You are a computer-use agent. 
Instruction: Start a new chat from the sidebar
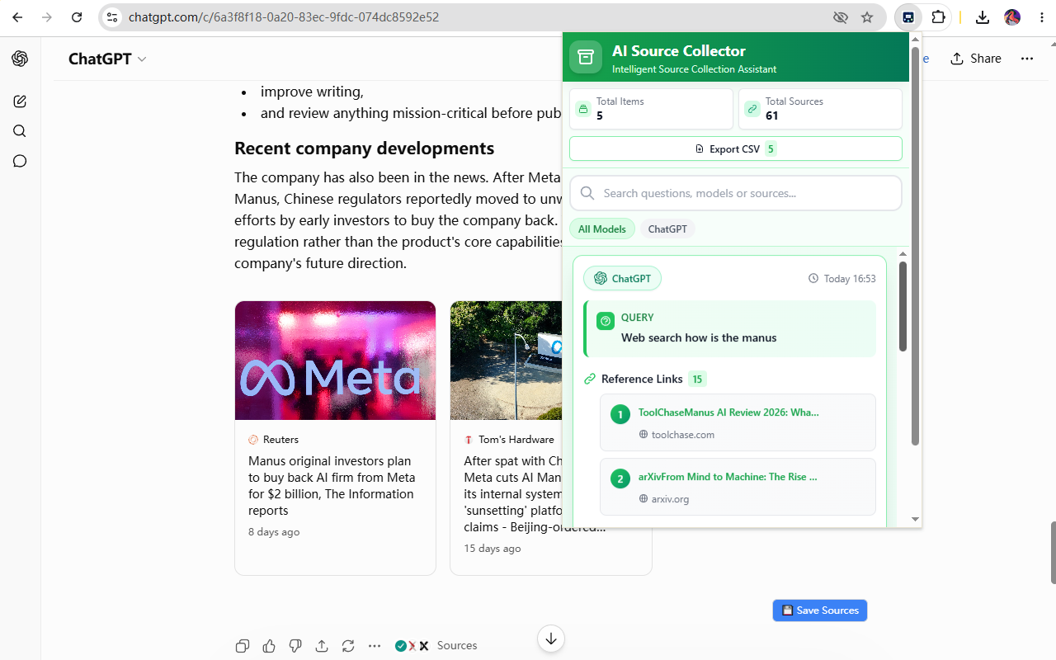click(20, 101)
